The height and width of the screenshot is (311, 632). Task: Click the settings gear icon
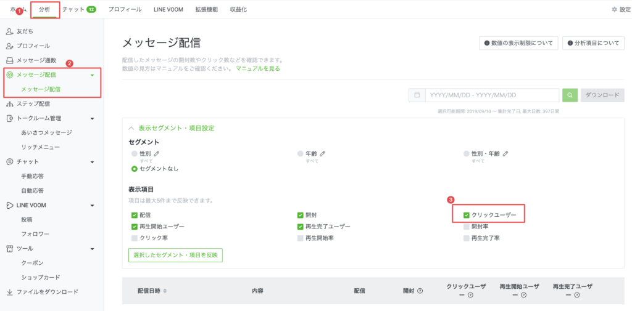coord(613,9)
